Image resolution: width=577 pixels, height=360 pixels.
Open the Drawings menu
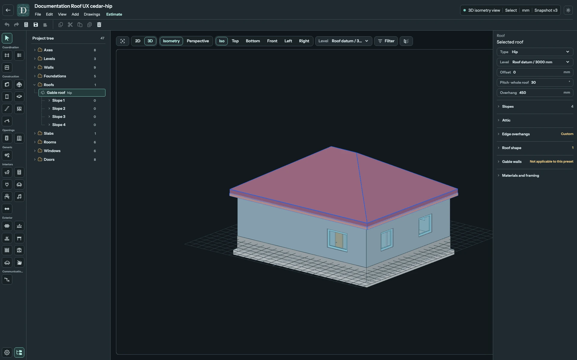point(92,14)
